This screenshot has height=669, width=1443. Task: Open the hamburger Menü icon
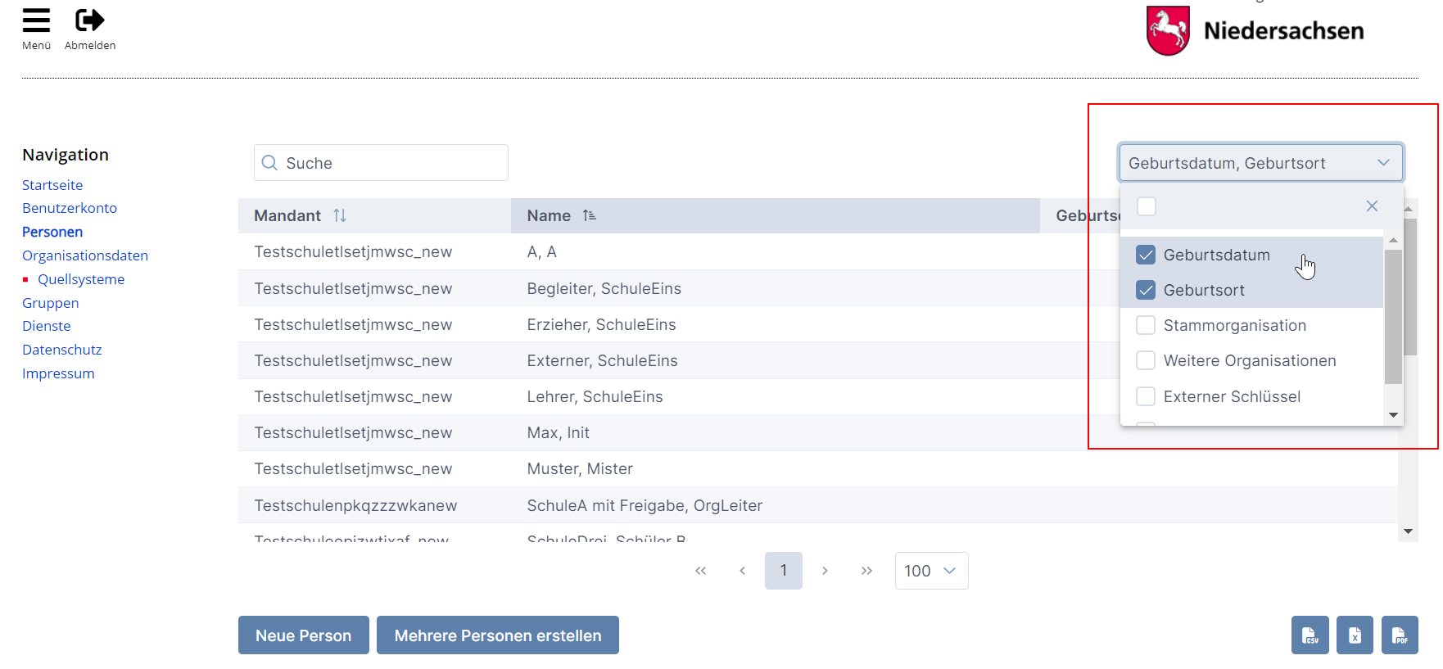click(36, 20)
